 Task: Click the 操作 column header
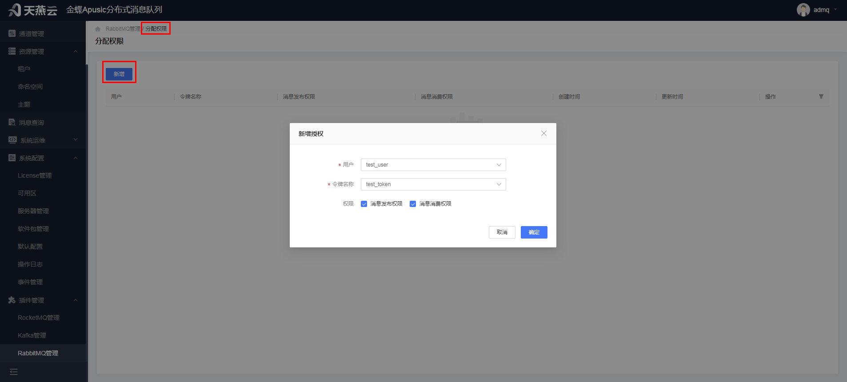point(771,96)
